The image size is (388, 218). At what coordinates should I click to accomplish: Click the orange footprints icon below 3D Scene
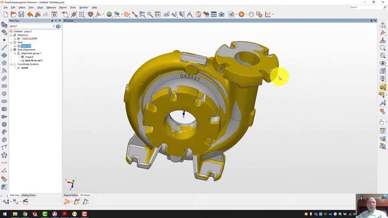67,202
